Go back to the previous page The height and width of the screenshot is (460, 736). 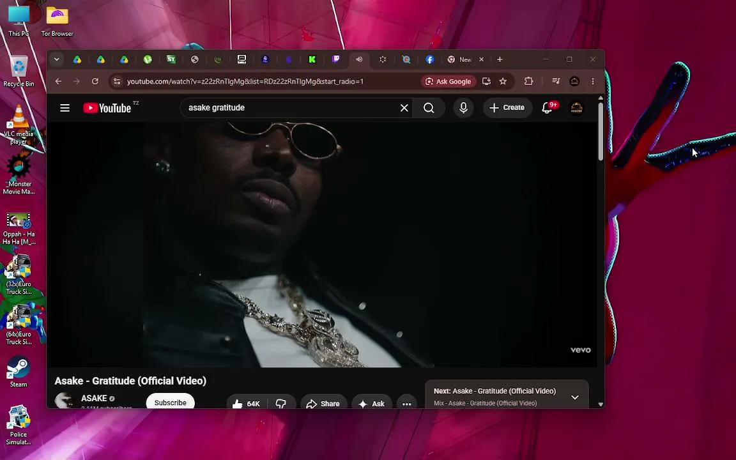pos(58,81)
